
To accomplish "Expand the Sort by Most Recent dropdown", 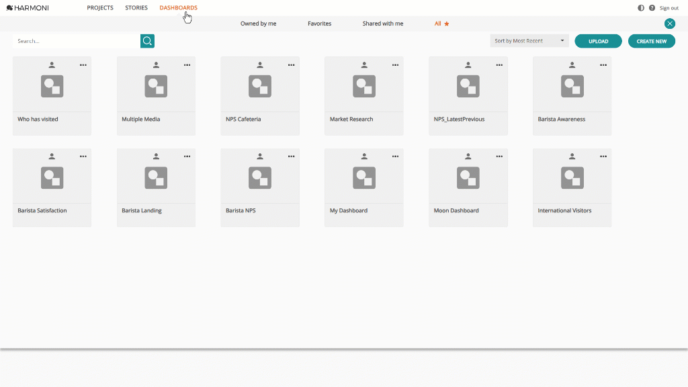I will (x=529, y=41).
